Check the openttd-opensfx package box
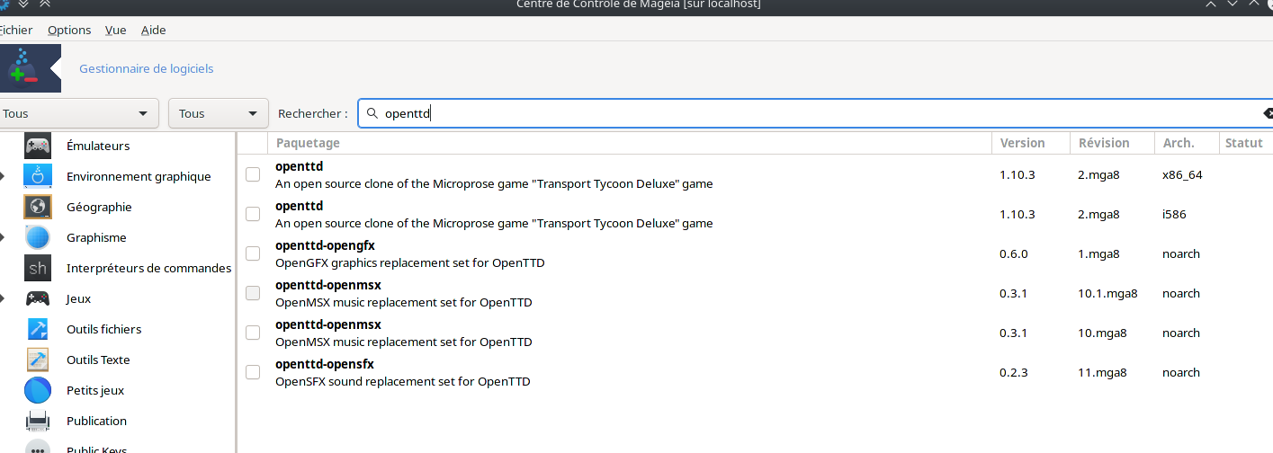Viewport: 1273px width, 453px height. pos(253,372)
